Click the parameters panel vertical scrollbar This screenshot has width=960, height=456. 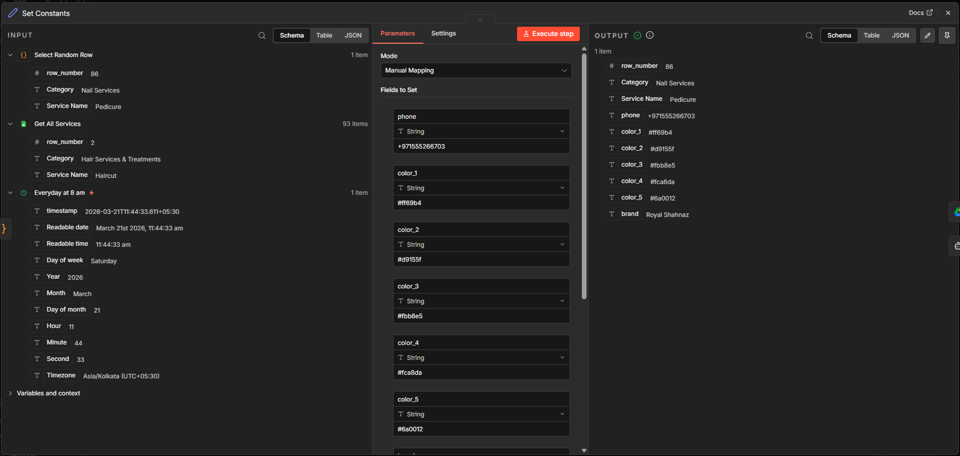coord(584,175)
